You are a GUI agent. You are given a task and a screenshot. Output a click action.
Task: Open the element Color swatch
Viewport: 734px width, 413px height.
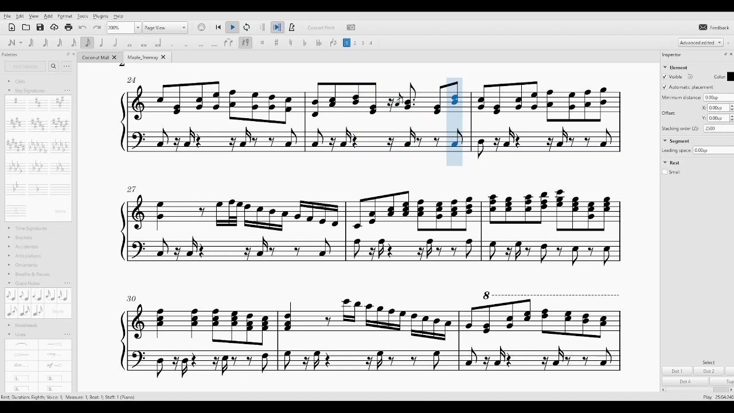[731, 77]
